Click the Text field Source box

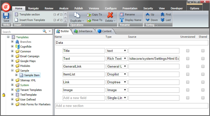tap(154, 59)
